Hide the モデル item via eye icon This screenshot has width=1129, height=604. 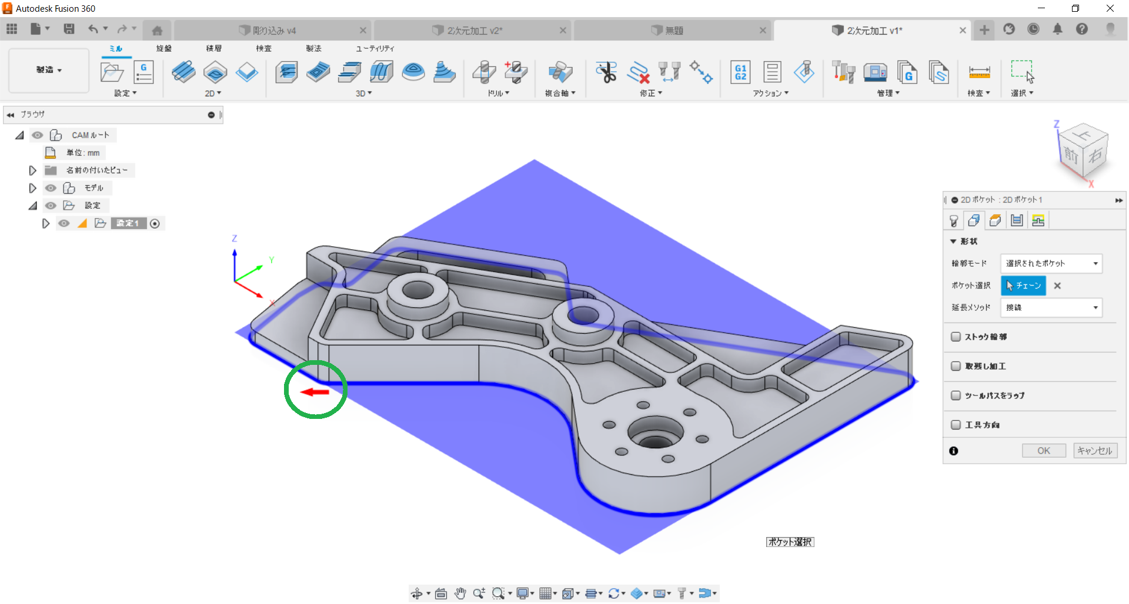[51, 188]
